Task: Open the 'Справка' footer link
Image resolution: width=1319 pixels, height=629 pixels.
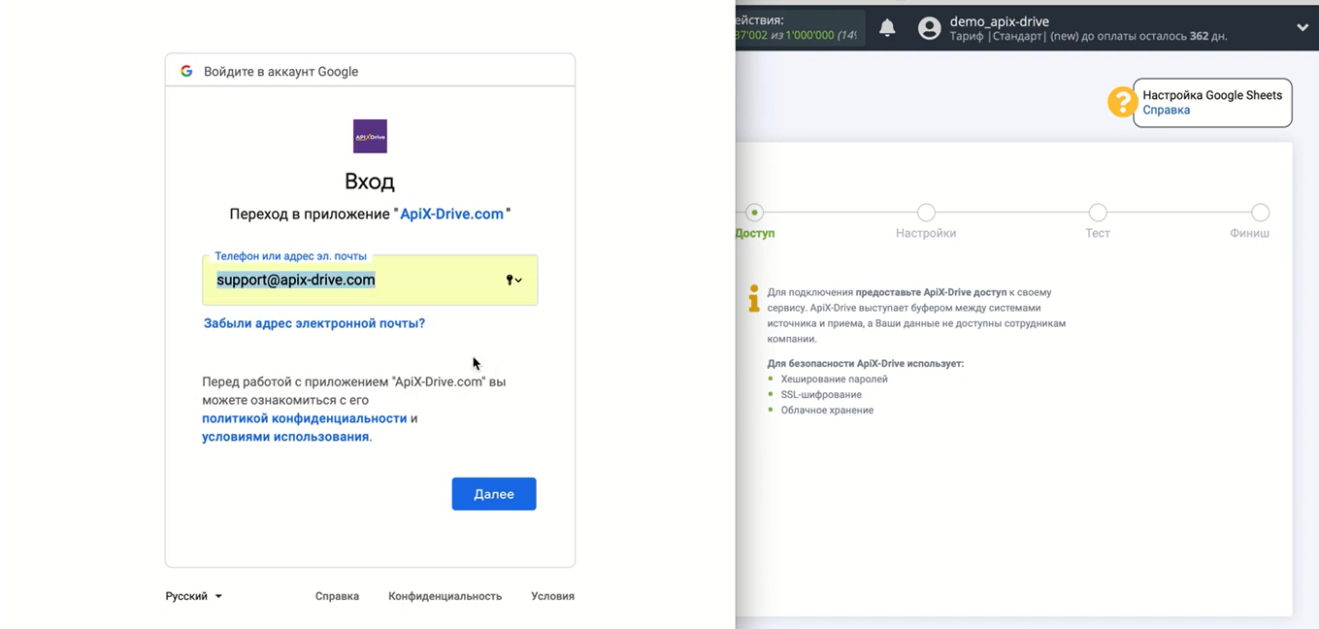Action: [337, 596]
